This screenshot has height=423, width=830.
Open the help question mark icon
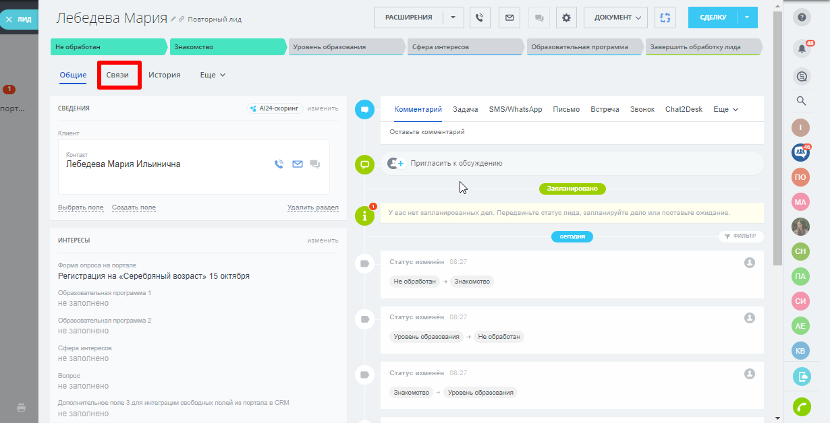802,18
